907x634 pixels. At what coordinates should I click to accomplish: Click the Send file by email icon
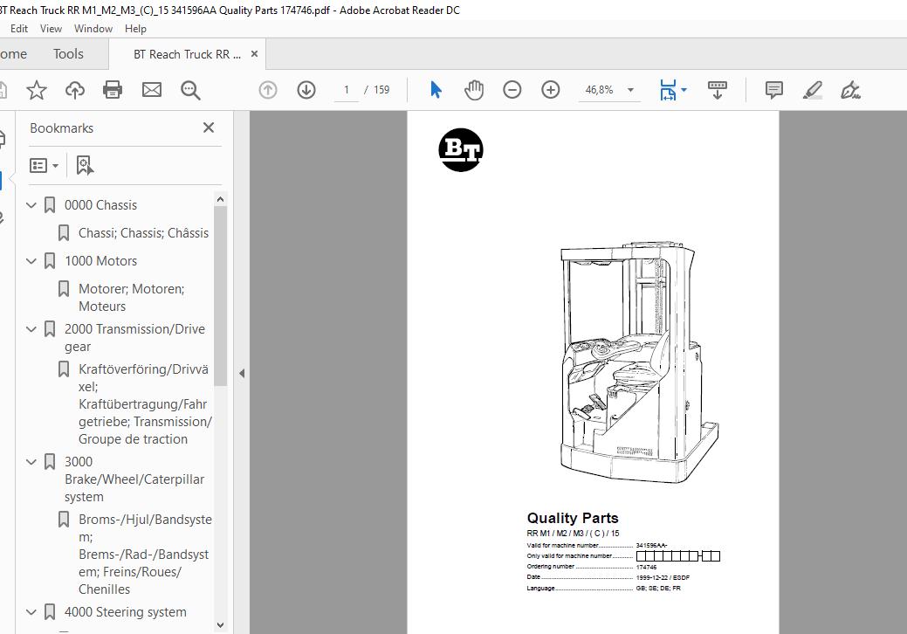tap(152, 90)
